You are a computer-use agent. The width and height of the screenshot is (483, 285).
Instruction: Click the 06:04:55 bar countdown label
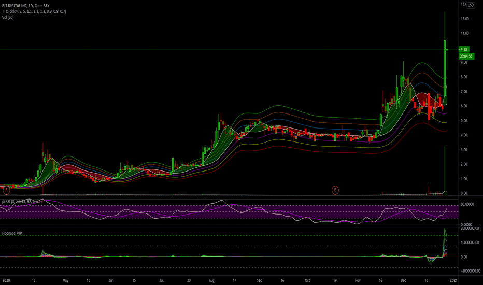466,56
